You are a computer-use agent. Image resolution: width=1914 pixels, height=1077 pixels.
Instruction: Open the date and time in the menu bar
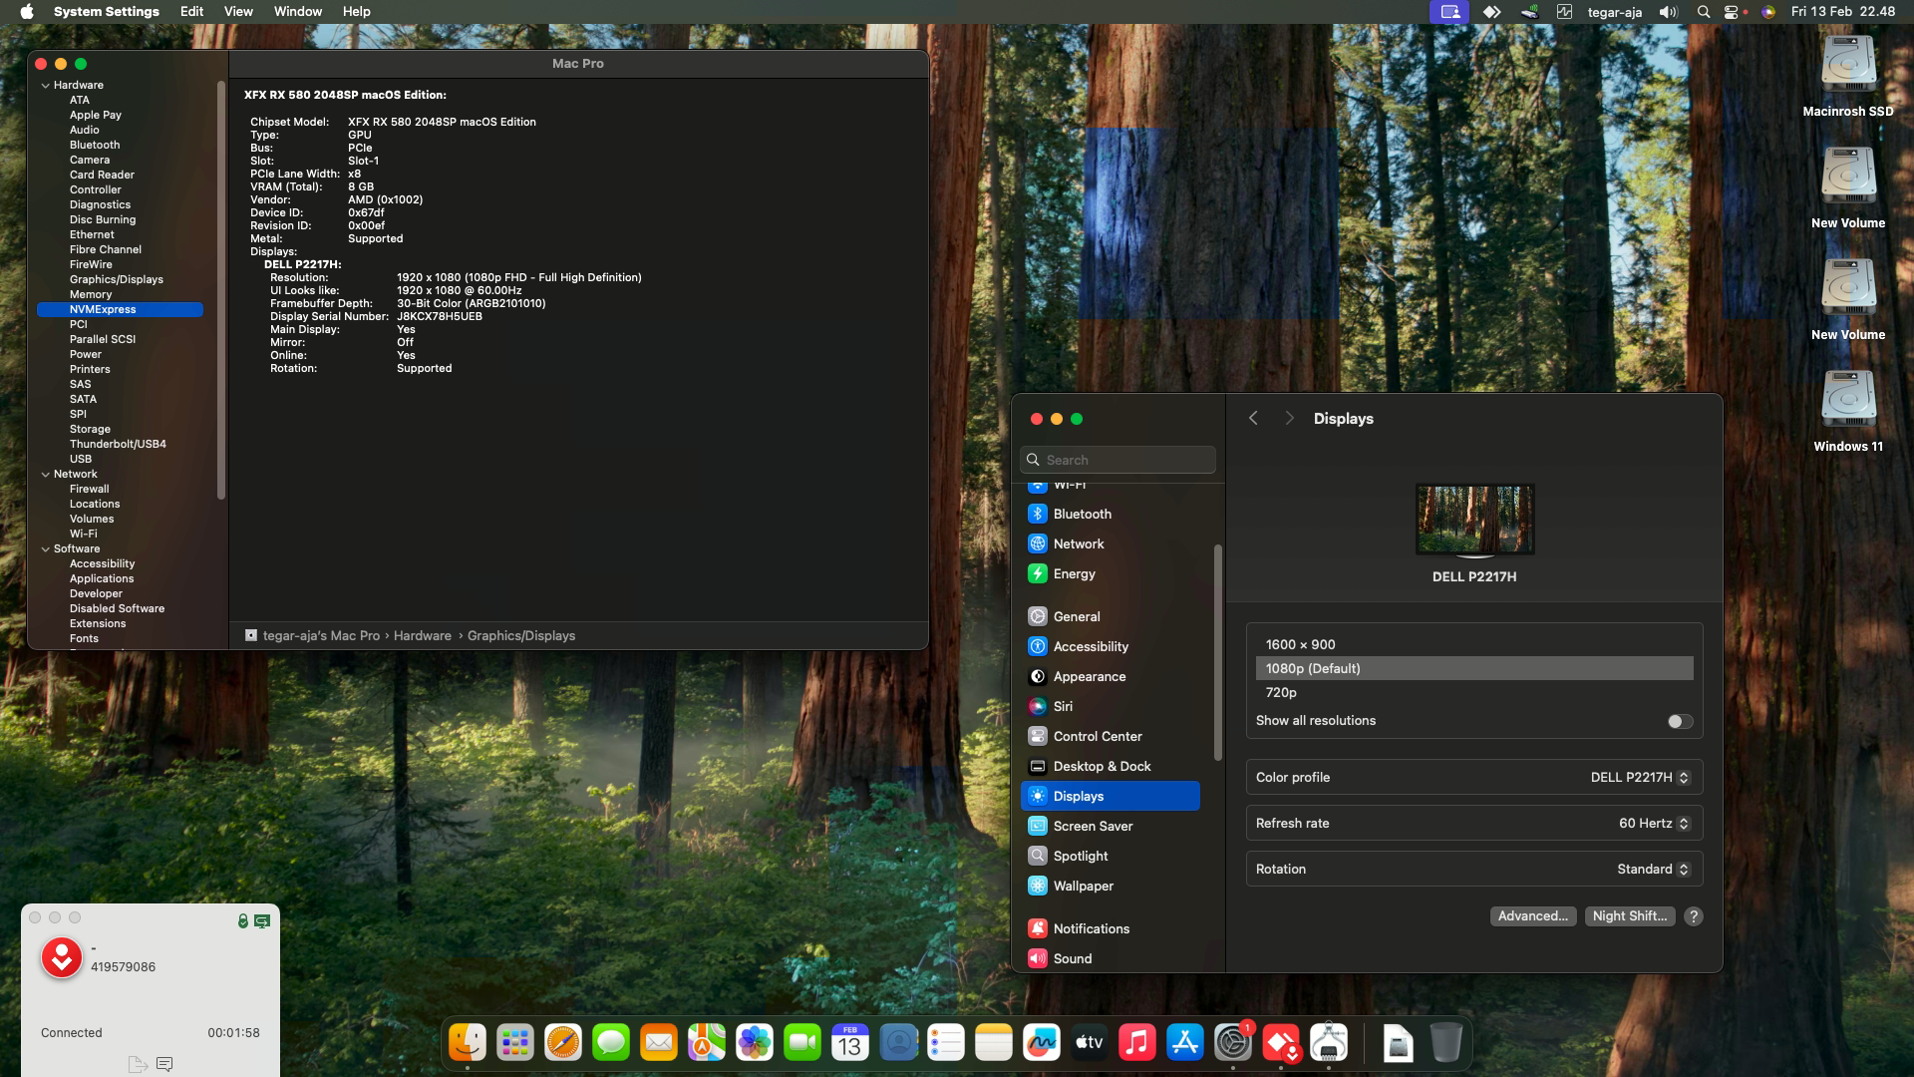tap(1843, 12)
